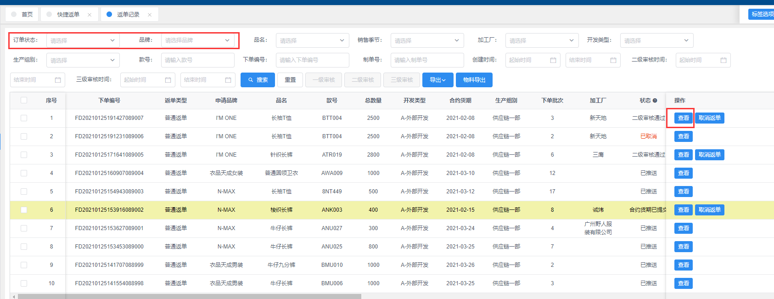The image size is (774, 299).
Task: Click calendar icon in 三级审核时间 起始时间 field
Action: (168, 80)
